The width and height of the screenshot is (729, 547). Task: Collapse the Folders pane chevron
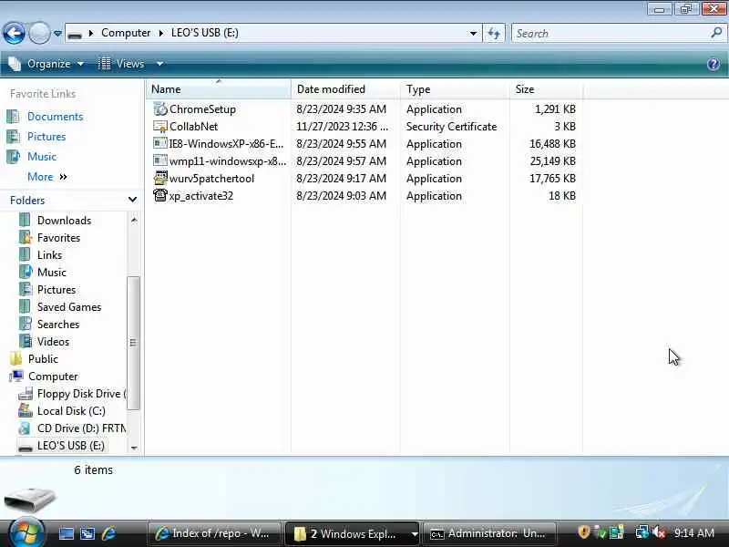click(132, 200)
